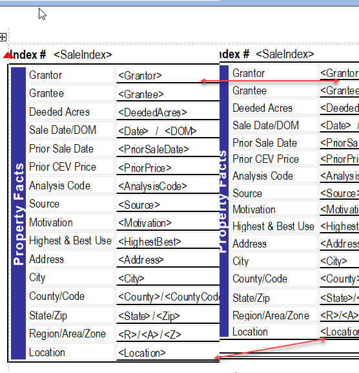Select the <HighestBest> placeholder

(x=150, y=242)
